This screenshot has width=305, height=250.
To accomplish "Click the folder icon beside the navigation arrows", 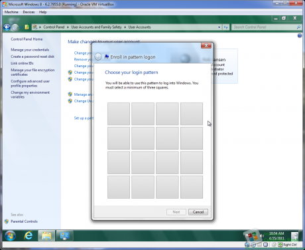I will [x=27, y=27].
